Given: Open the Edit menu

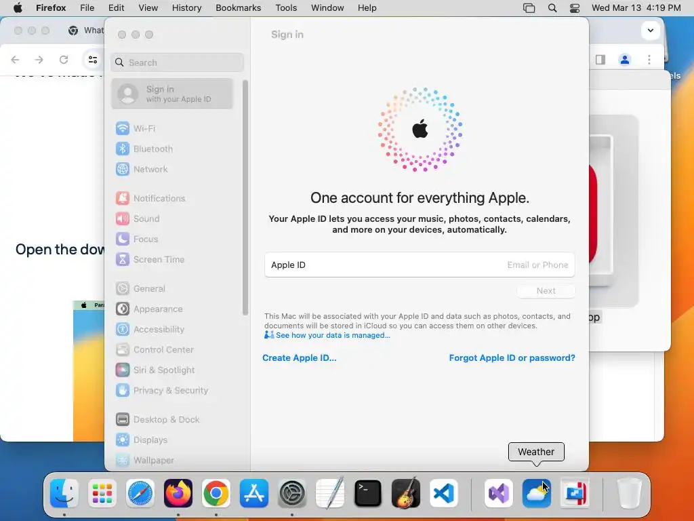Looking at the screenshot, I should (x=116, y=8).
